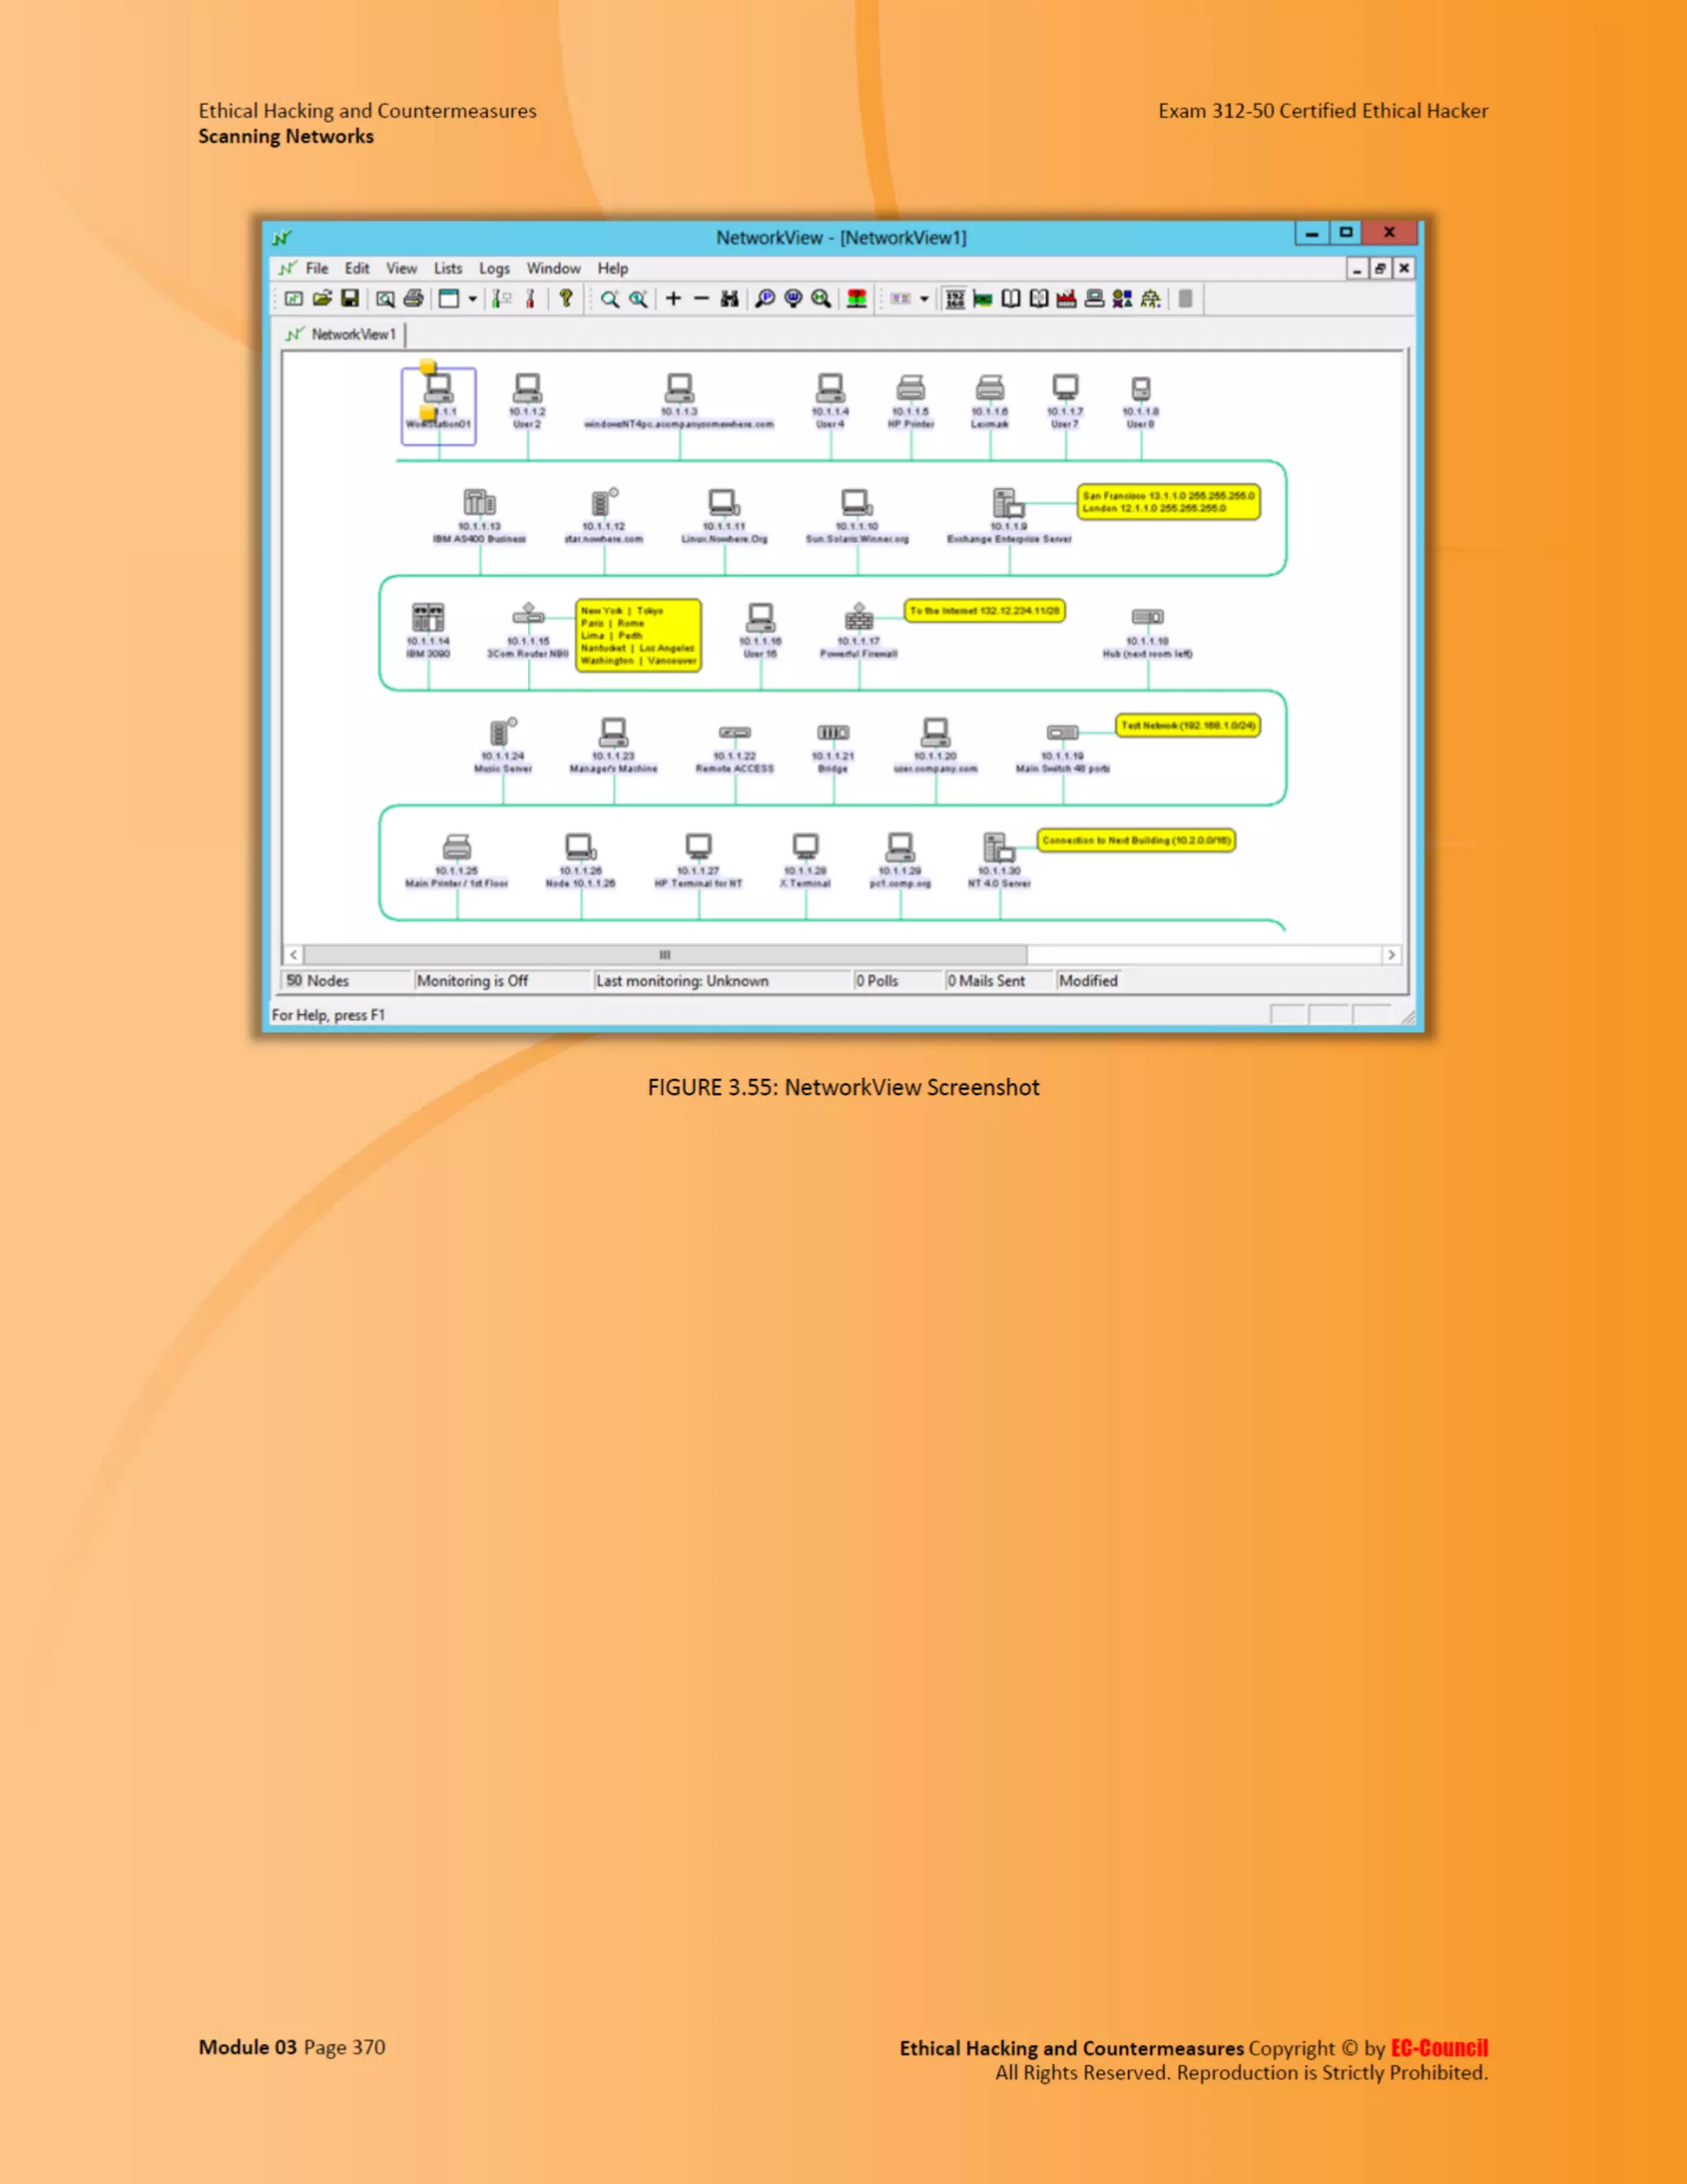Click the Print Preview toolbar icon

[x=385, y=299]
